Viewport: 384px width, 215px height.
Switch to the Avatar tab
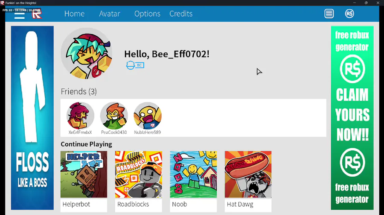click(110, 14)
